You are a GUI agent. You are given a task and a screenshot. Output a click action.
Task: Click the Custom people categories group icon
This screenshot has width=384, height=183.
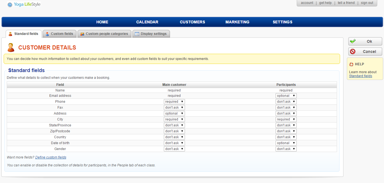82,34
